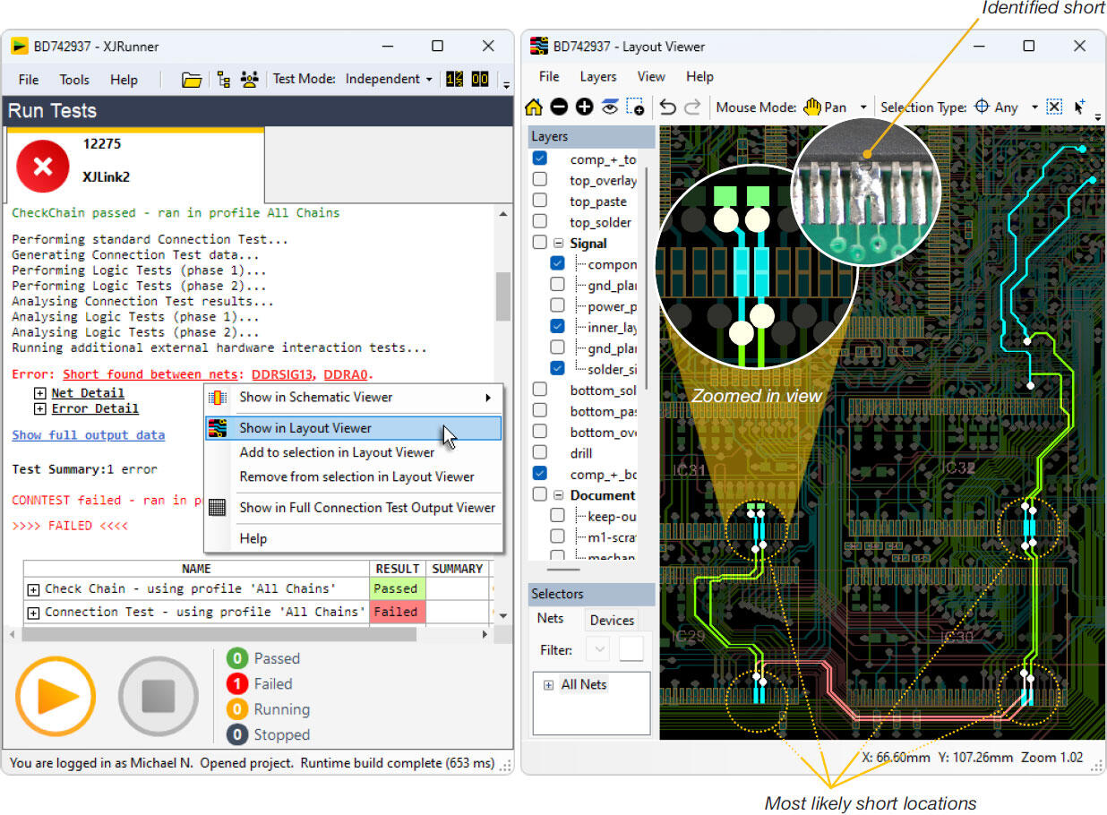Click the Show full output data link
Screen dimensions: 1107x815
(x=88, y=435)
